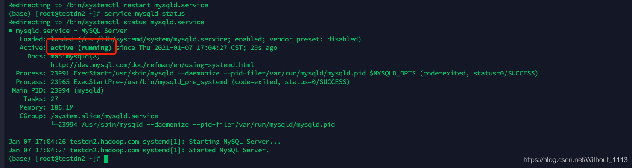Click the $MYSQLD_OPTS text in ExecStart line
Image resolution: width=632 pixels, height=168 pixels.
(x=392, y=73)
